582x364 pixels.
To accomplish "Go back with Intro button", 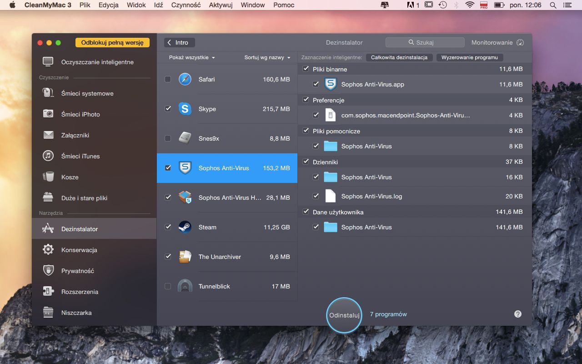I will coord(179,42).
